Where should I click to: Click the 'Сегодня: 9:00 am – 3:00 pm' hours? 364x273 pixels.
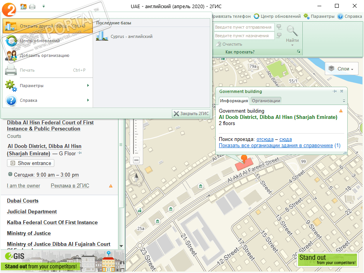46,175
